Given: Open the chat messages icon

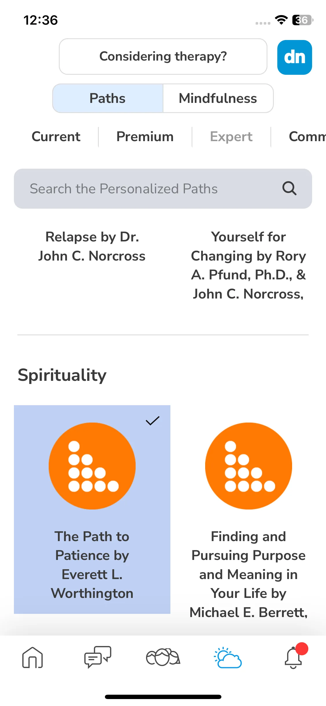Looking at the screenshot, I should point(98,657).
